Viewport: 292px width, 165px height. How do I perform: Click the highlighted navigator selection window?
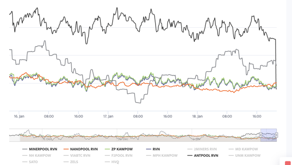coord(269,135)
